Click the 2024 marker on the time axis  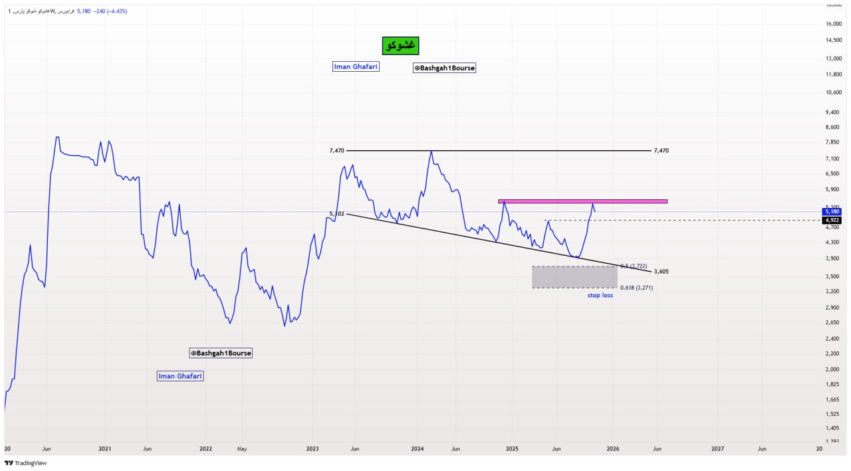tap(418, 449)
